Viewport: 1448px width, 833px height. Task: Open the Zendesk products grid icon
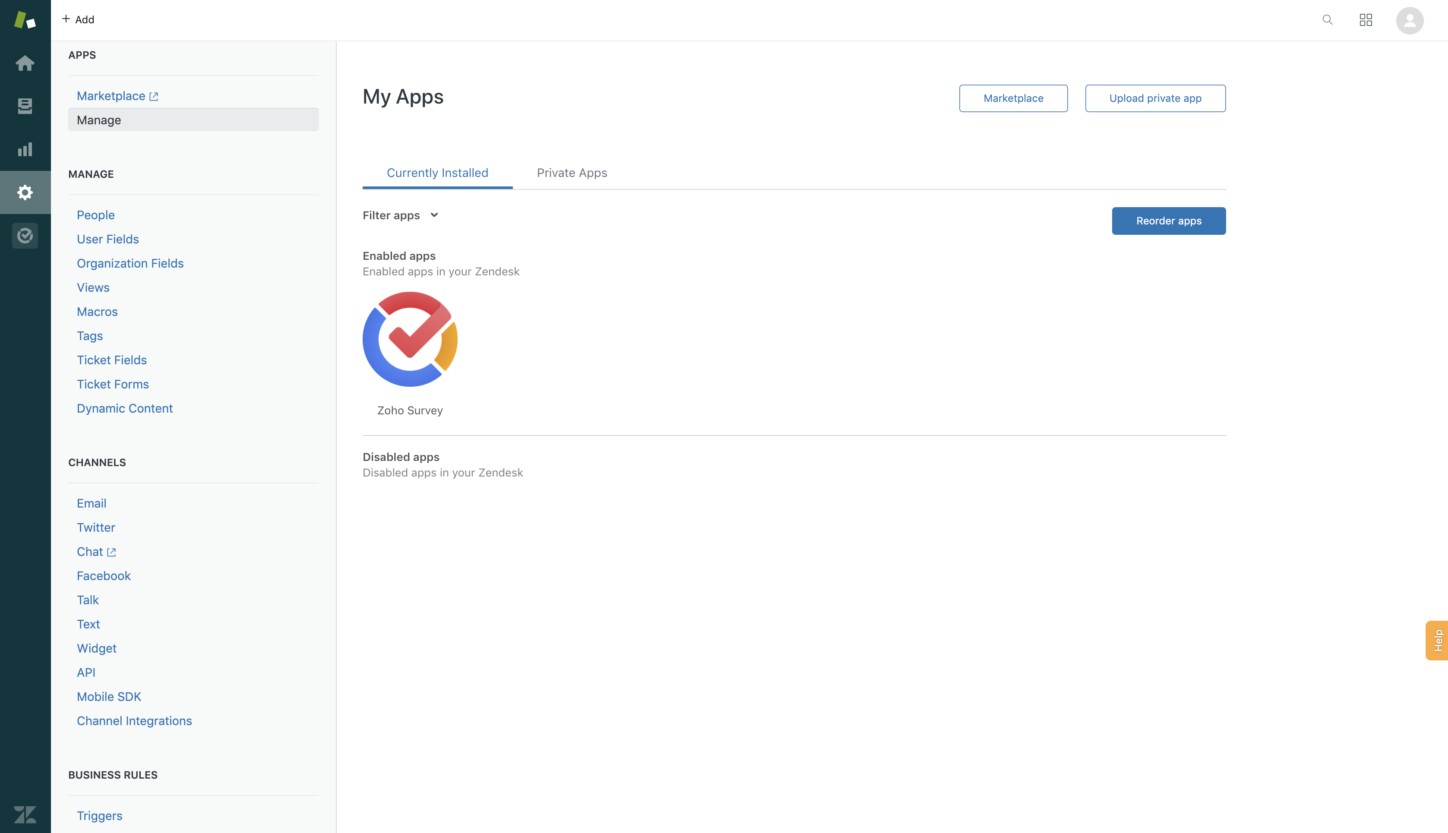pos(1366,20)
